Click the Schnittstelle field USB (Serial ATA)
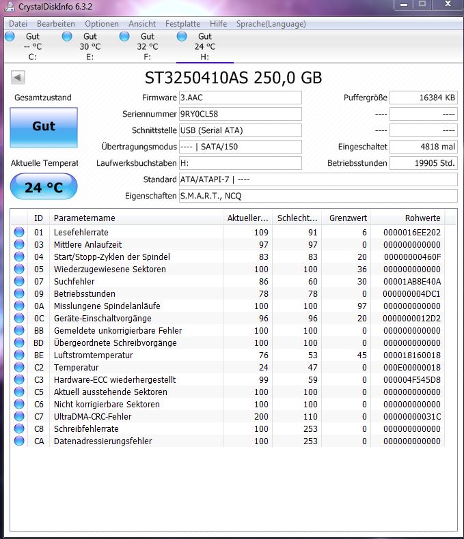Screen dimensions: 464x539 tap(241, 130)
